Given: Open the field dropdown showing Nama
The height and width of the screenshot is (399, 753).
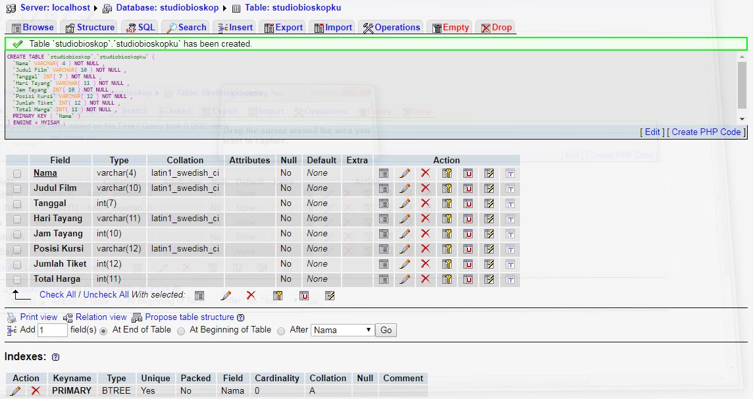Looking at the screenshot, I should pos(342,330).
